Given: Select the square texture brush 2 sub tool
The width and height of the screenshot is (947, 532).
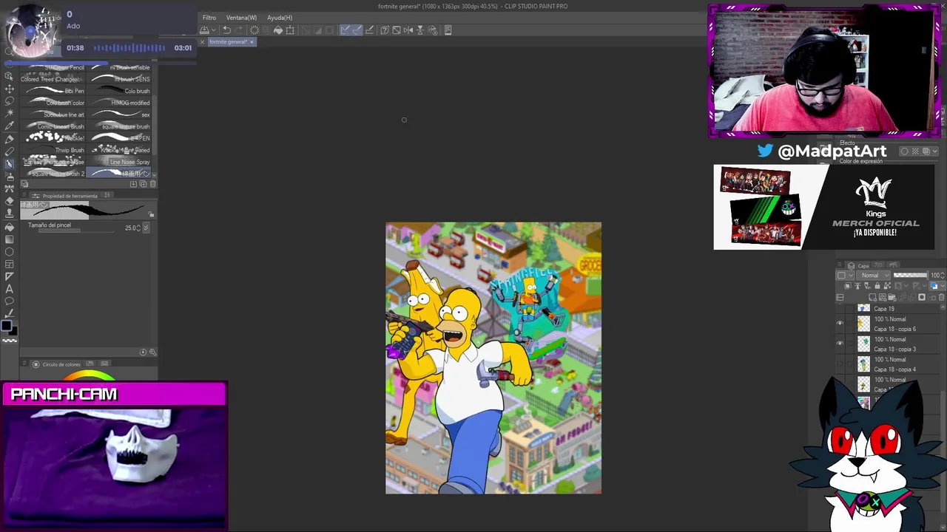Looking at the screenshot, I should click(54, 174).
